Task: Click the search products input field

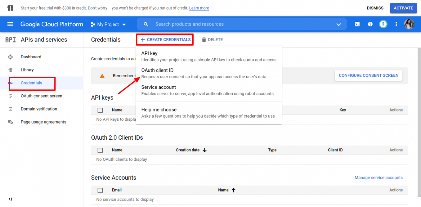Action: pyautogui.click(x=210, y=24)
